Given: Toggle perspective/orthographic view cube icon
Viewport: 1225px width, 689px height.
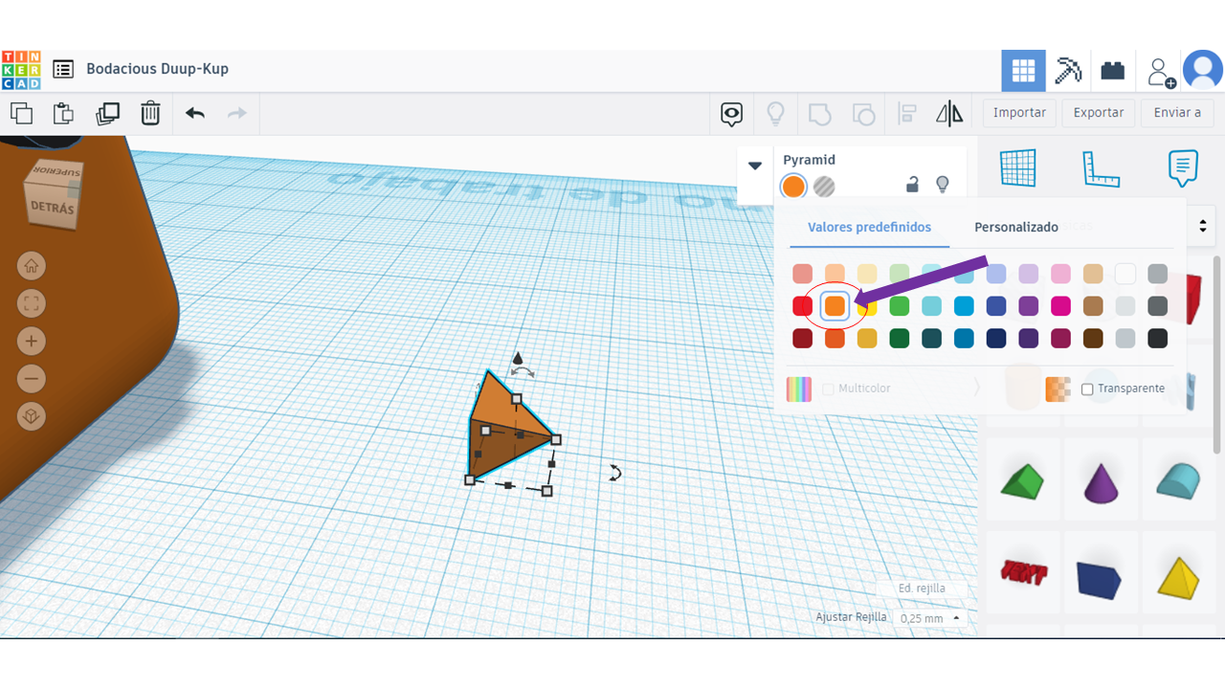Looking at the screenshot, I should 32,416.
